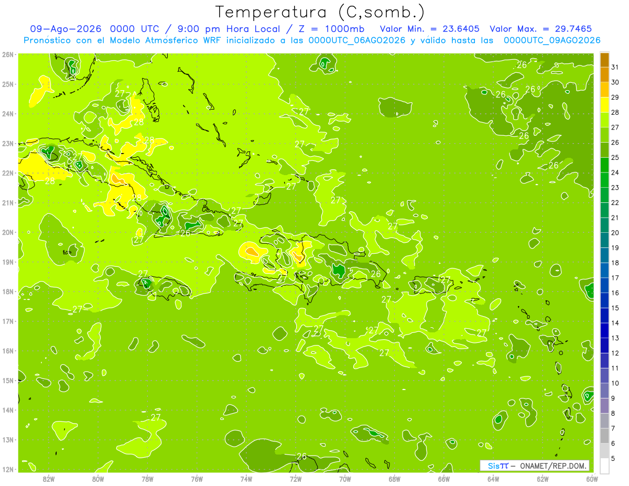Pick the green swatch between 24 and 25

(604, 165)
